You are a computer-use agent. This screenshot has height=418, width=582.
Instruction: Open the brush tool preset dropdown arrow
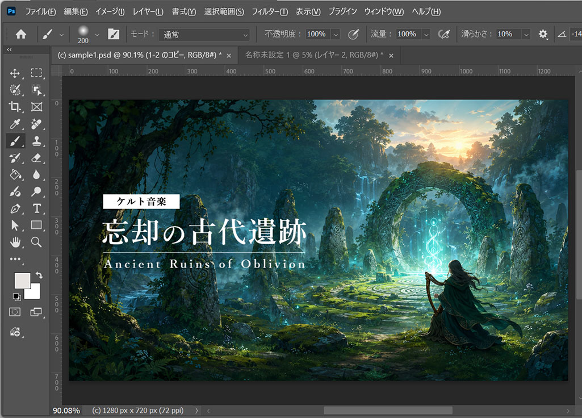tap(61, 35)
